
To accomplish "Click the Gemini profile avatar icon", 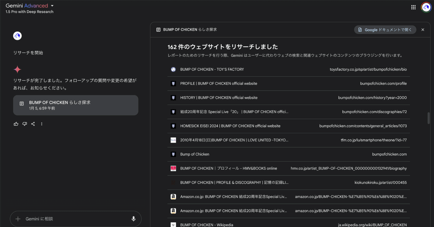I will [426, 7].
